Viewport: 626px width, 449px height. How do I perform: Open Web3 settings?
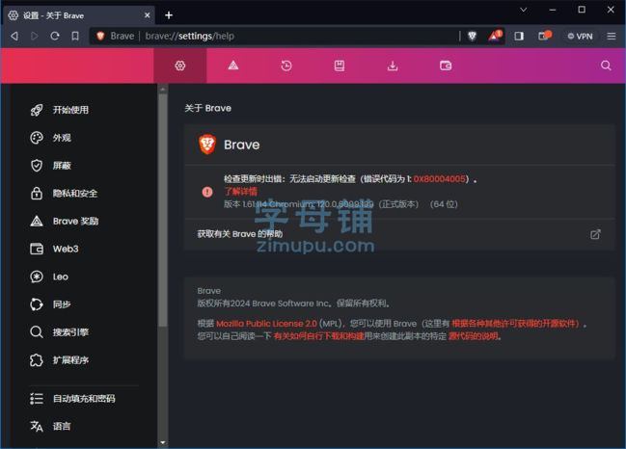[x=55, y=249]
